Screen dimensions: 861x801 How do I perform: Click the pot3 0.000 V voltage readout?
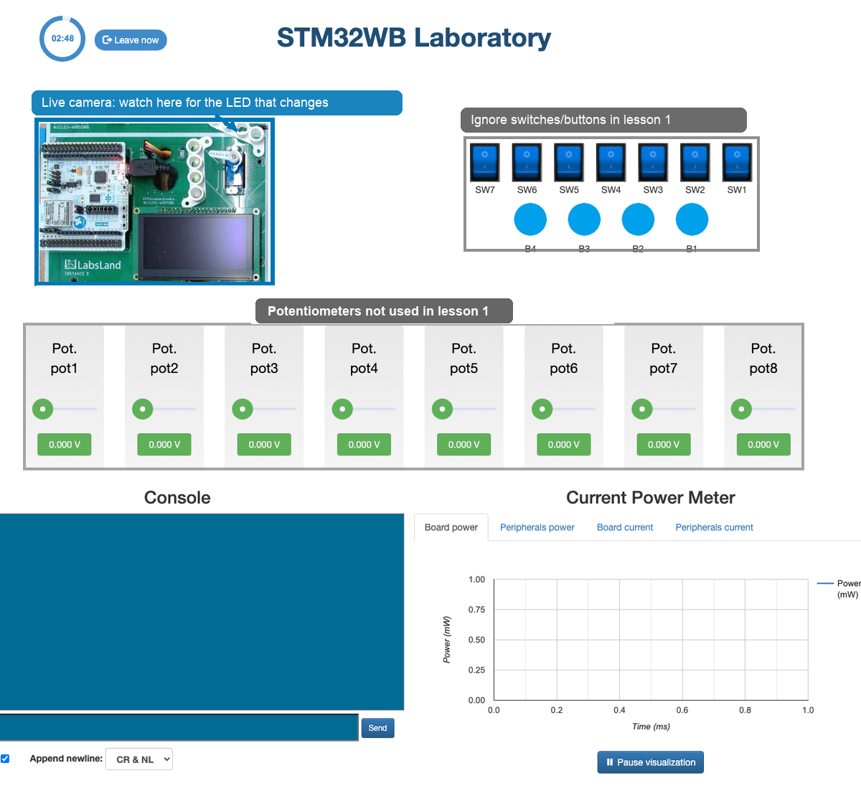264,445
